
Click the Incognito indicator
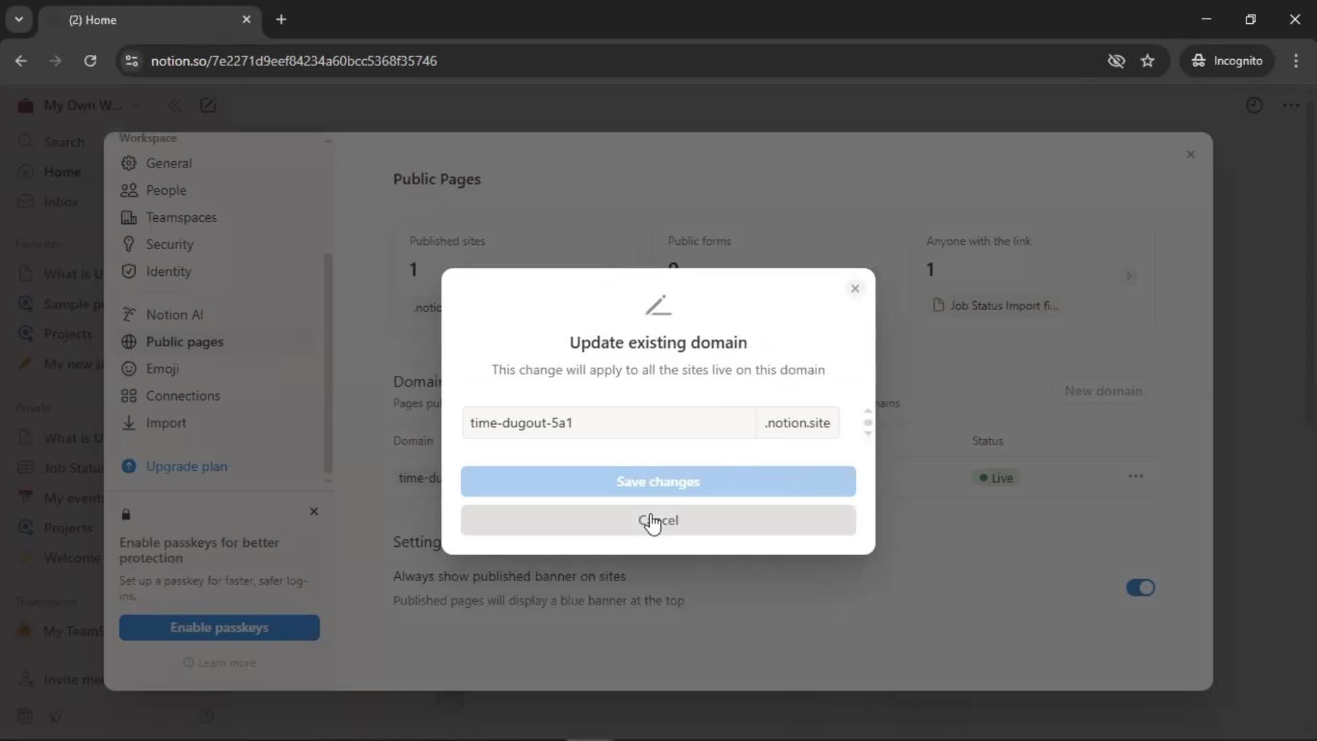click(x=1226, y=60)
